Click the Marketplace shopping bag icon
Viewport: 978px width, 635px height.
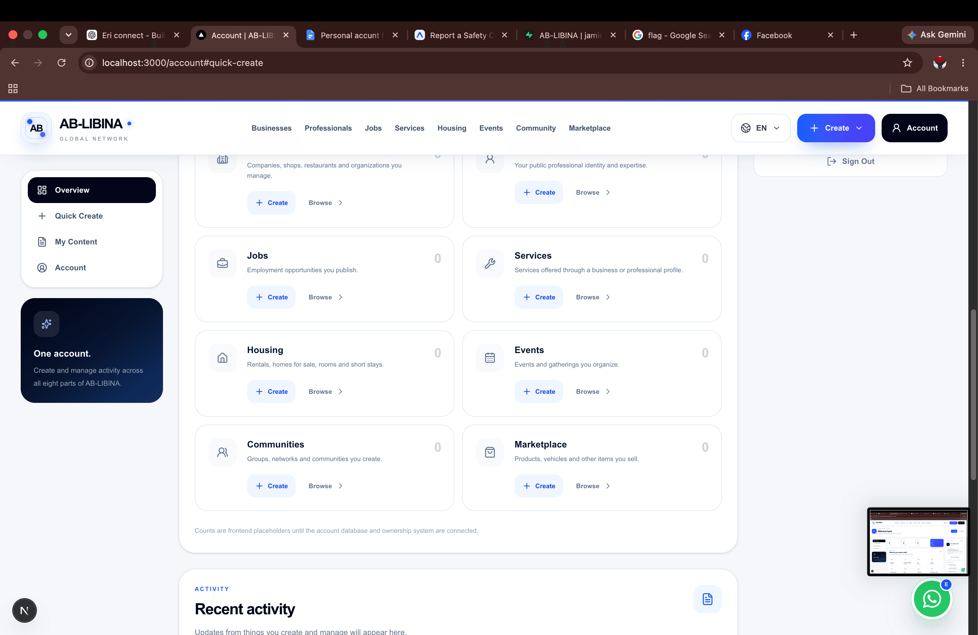coord(490,452)
